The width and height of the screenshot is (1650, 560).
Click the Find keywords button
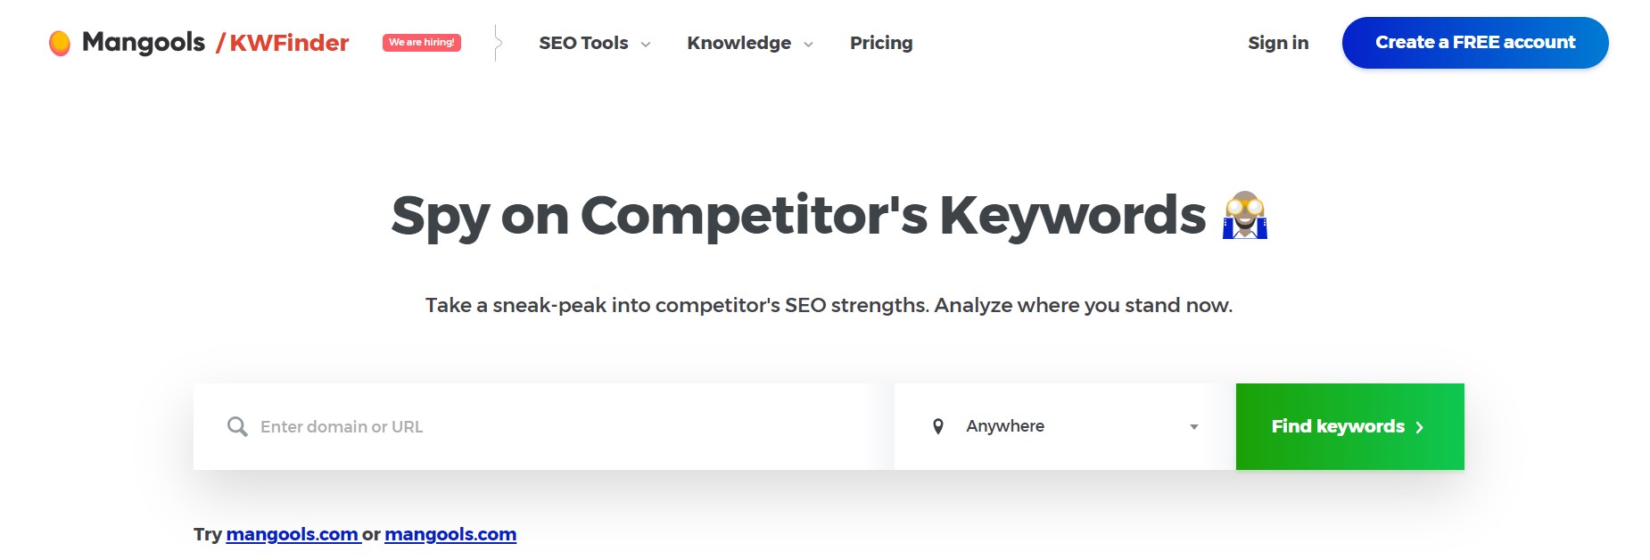(x=1350, y=426)
